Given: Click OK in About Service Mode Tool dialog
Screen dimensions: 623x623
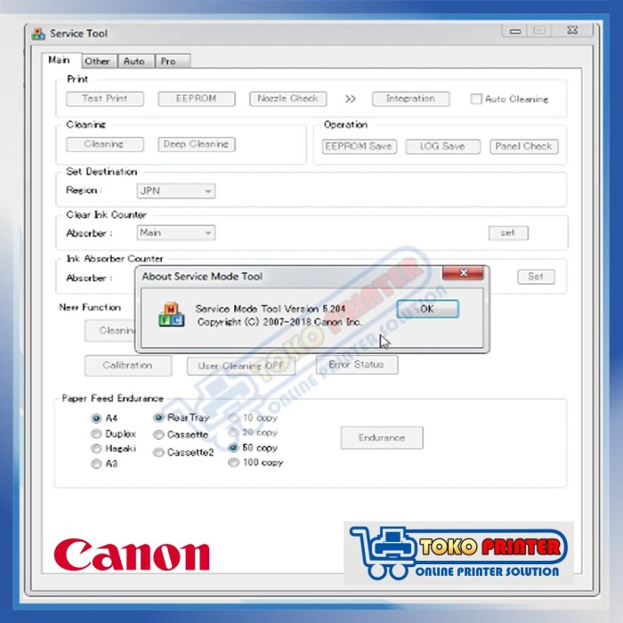Looking at the screenshot, I should tap(427, 309).
